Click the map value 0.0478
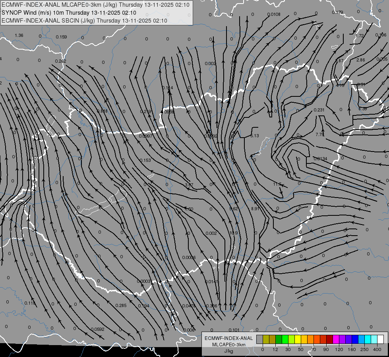Viewport: 389px width, 357px height. coord(189,306)
